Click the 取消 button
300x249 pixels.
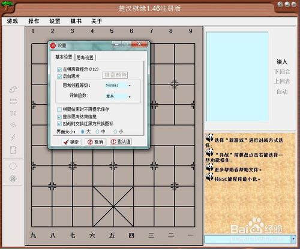click(x=95, y=142)
